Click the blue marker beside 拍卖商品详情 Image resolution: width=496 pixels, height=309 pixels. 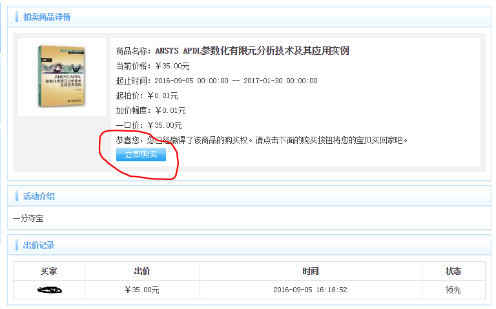pos(17,17)
